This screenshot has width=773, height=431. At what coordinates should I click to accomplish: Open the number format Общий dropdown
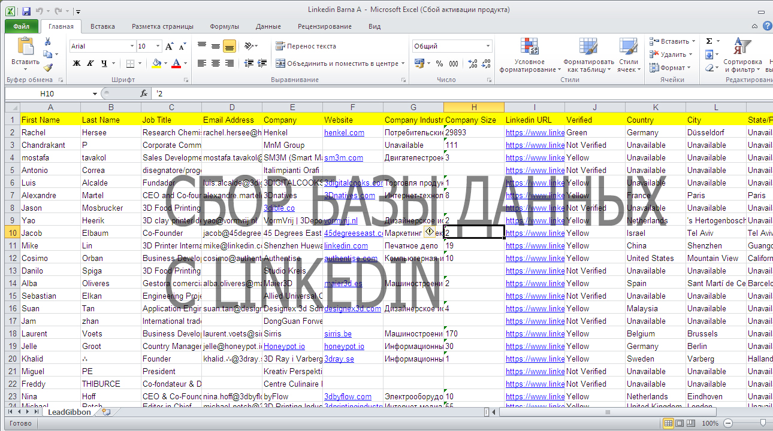point(488,46)
